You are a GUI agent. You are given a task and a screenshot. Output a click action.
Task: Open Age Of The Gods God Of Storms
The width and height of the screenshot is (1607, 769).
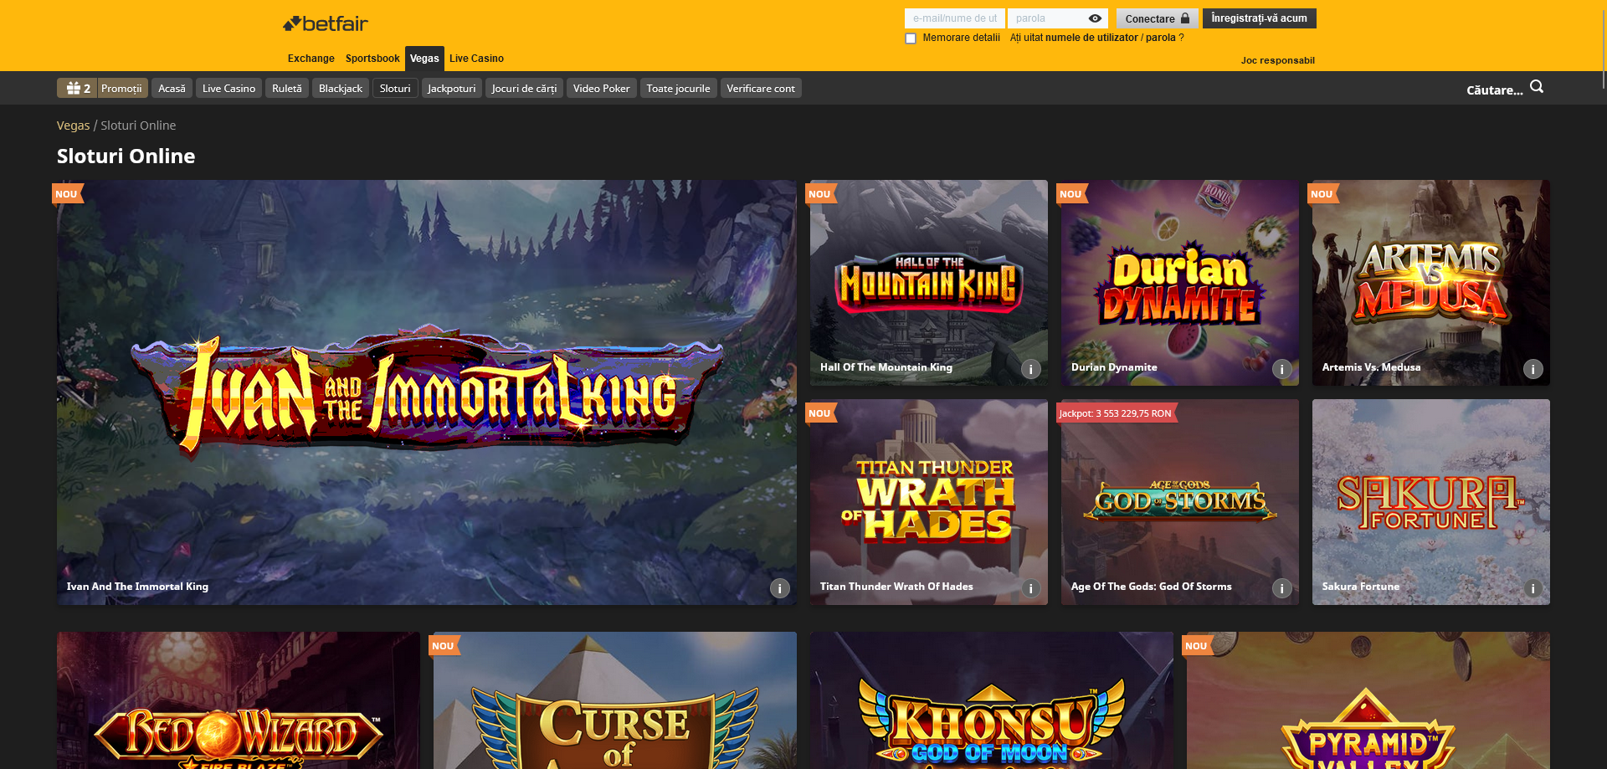point(1180,502)
